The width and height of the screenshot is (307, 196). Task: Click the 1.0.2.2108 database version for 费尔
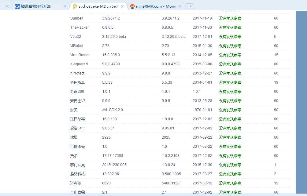coord(171,156)
